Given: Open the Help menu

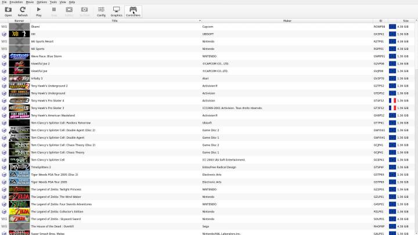Looking at the screenshot, I should (72, 2).
